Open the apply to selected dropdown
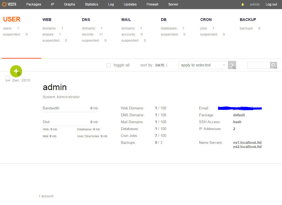This screenshot has width=282, height=205. pos(203,65)
